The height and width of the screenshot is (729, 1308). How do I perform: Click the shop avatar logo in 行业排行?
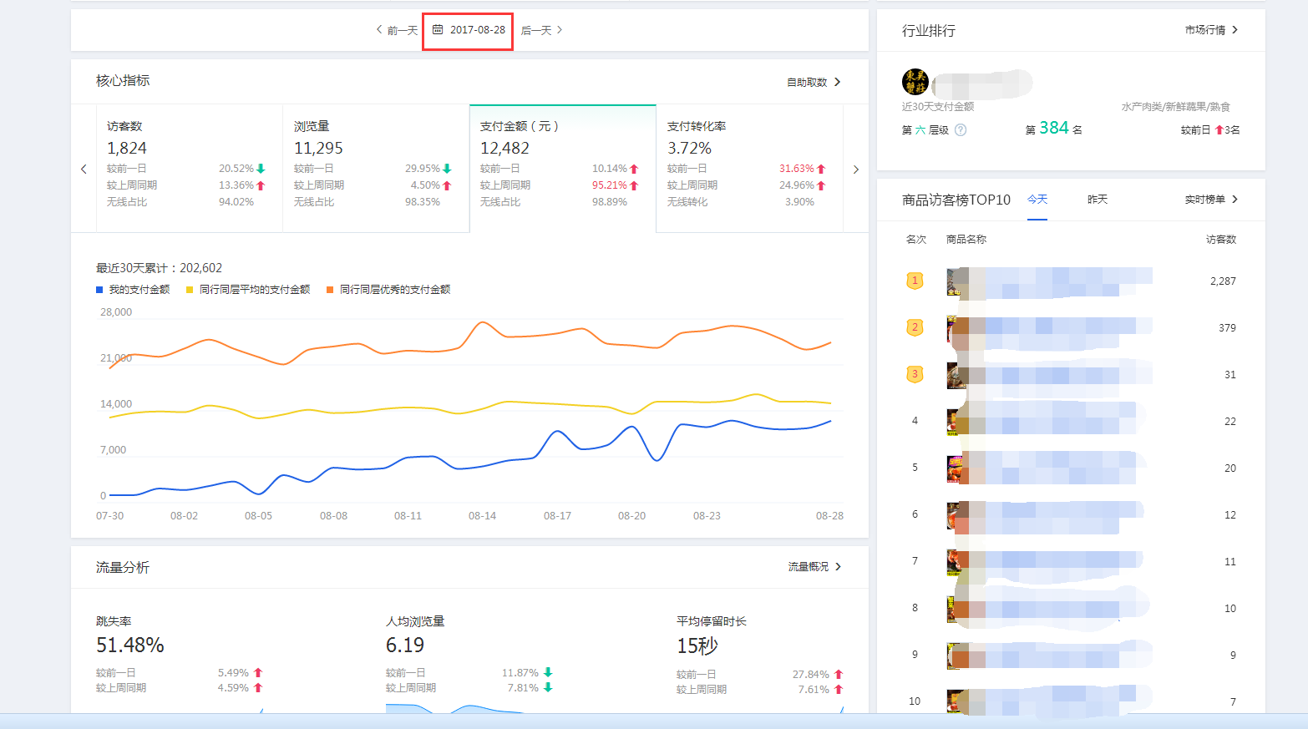[x=915, y=82]
